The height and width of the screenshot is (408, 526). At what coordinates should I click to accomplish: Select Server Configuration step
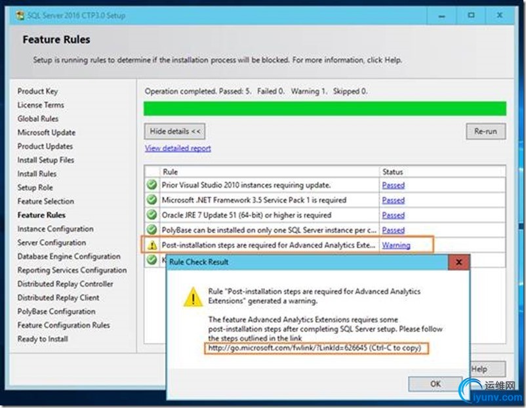52,243
